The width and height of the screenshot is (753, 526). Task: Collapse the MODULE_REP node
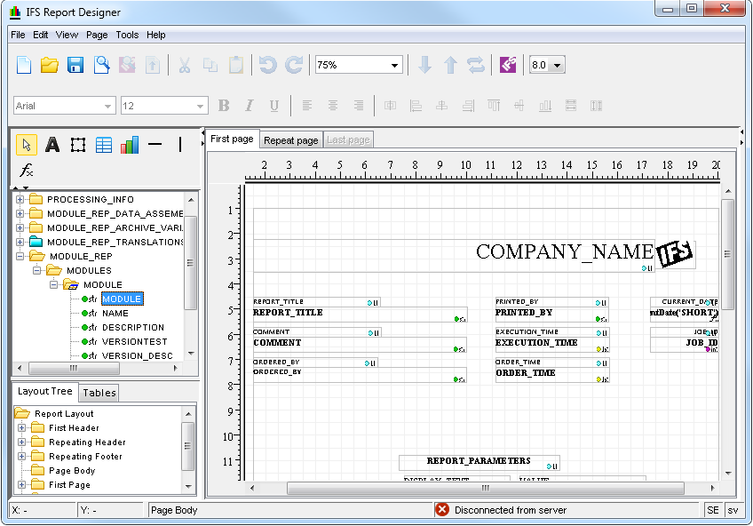pyautogui.click(x=20, y=256)
